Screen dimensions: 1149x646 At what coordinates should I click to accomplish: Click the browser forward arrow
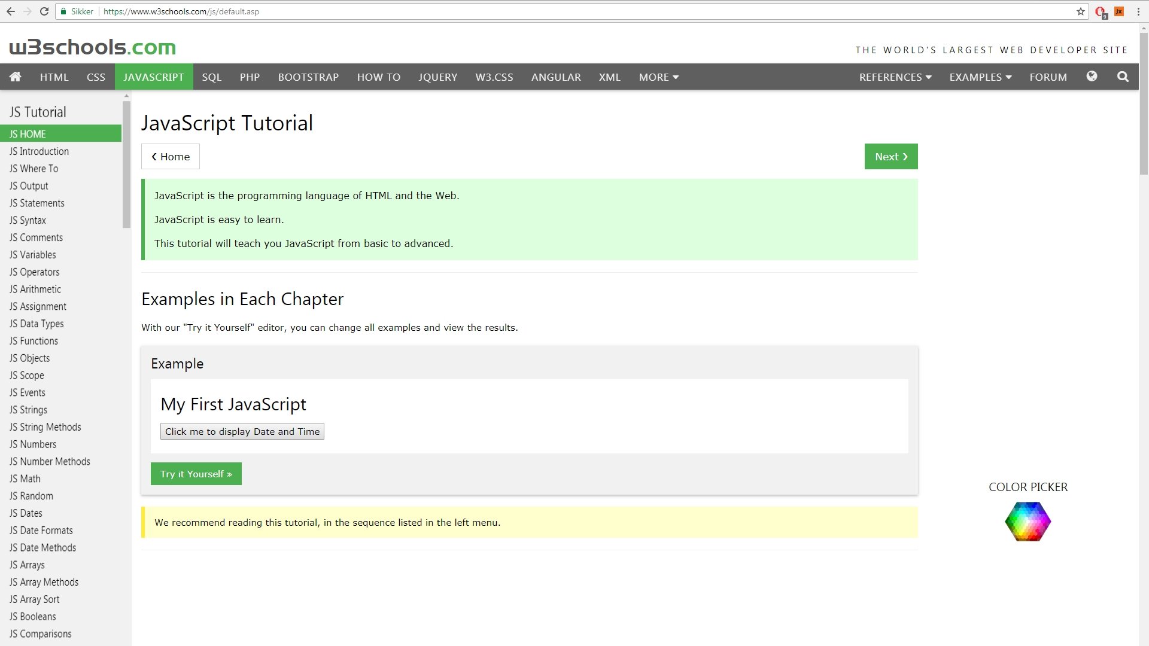(27, 11)
